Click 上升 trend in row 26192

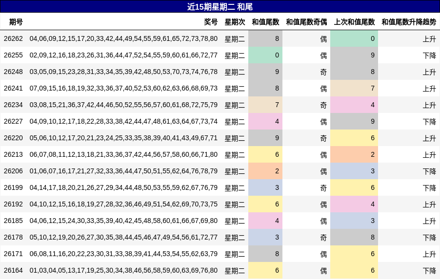[429, 204]
